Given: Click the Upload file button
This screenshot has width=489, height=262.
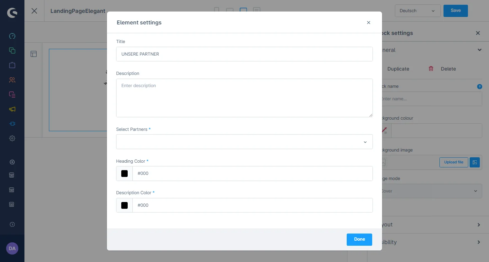Looking at the screenshot, I should point(454,162).
